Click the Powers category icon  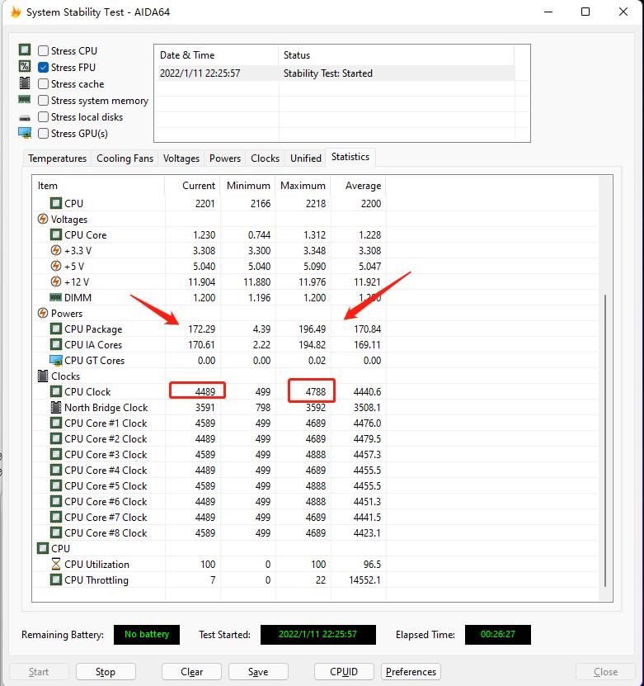pyautogui.click(x=43, y=313)
